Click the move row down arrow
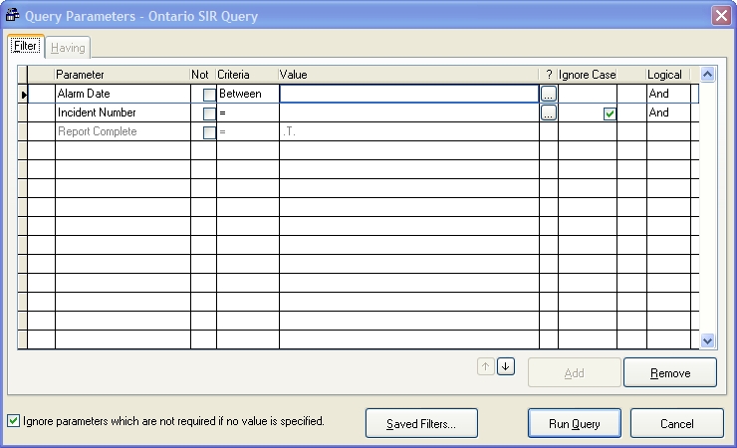 (x=506, y=366)
